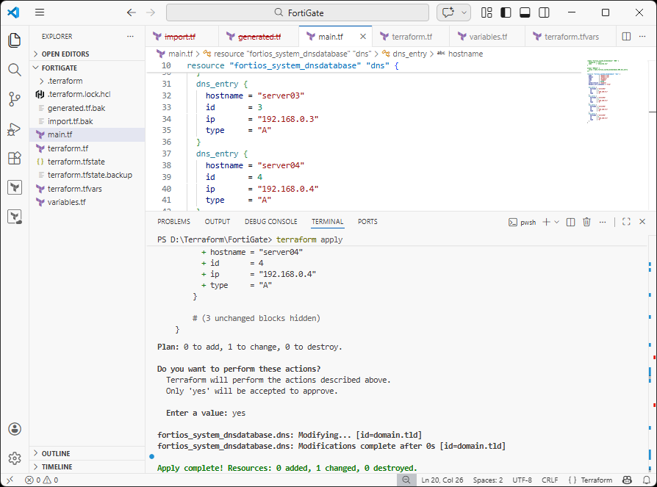
Task: Toggle the bottom Panel visibility
Action: [x=525, y=12]
